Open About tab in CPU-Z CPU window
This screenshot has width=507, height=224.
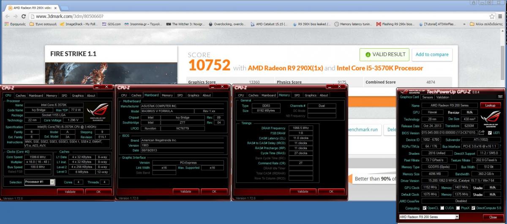[91, 95]
